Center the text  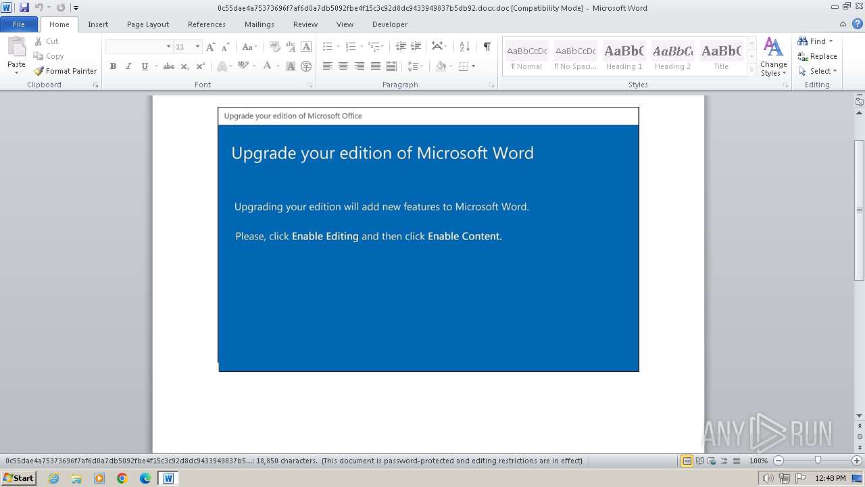click(x=343, y=66)
